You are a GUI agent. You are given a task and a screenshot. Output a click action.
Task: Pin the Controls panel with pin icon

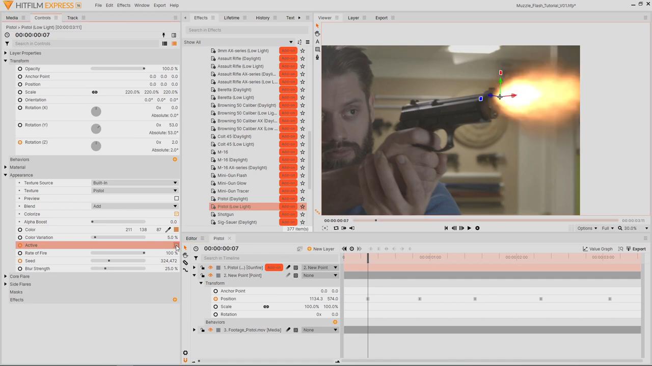(x=164, y=35)
